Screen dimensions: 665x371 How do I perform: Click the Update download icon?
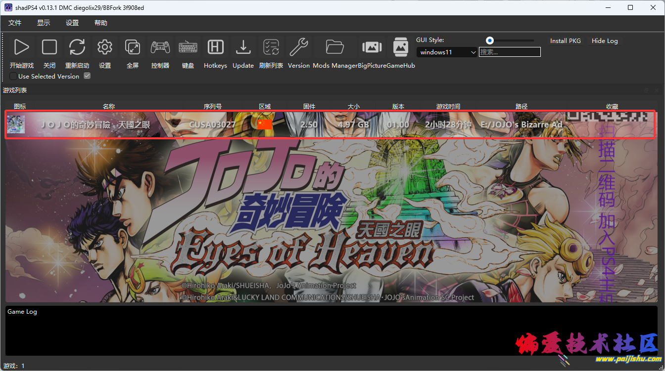click(243, 47)
